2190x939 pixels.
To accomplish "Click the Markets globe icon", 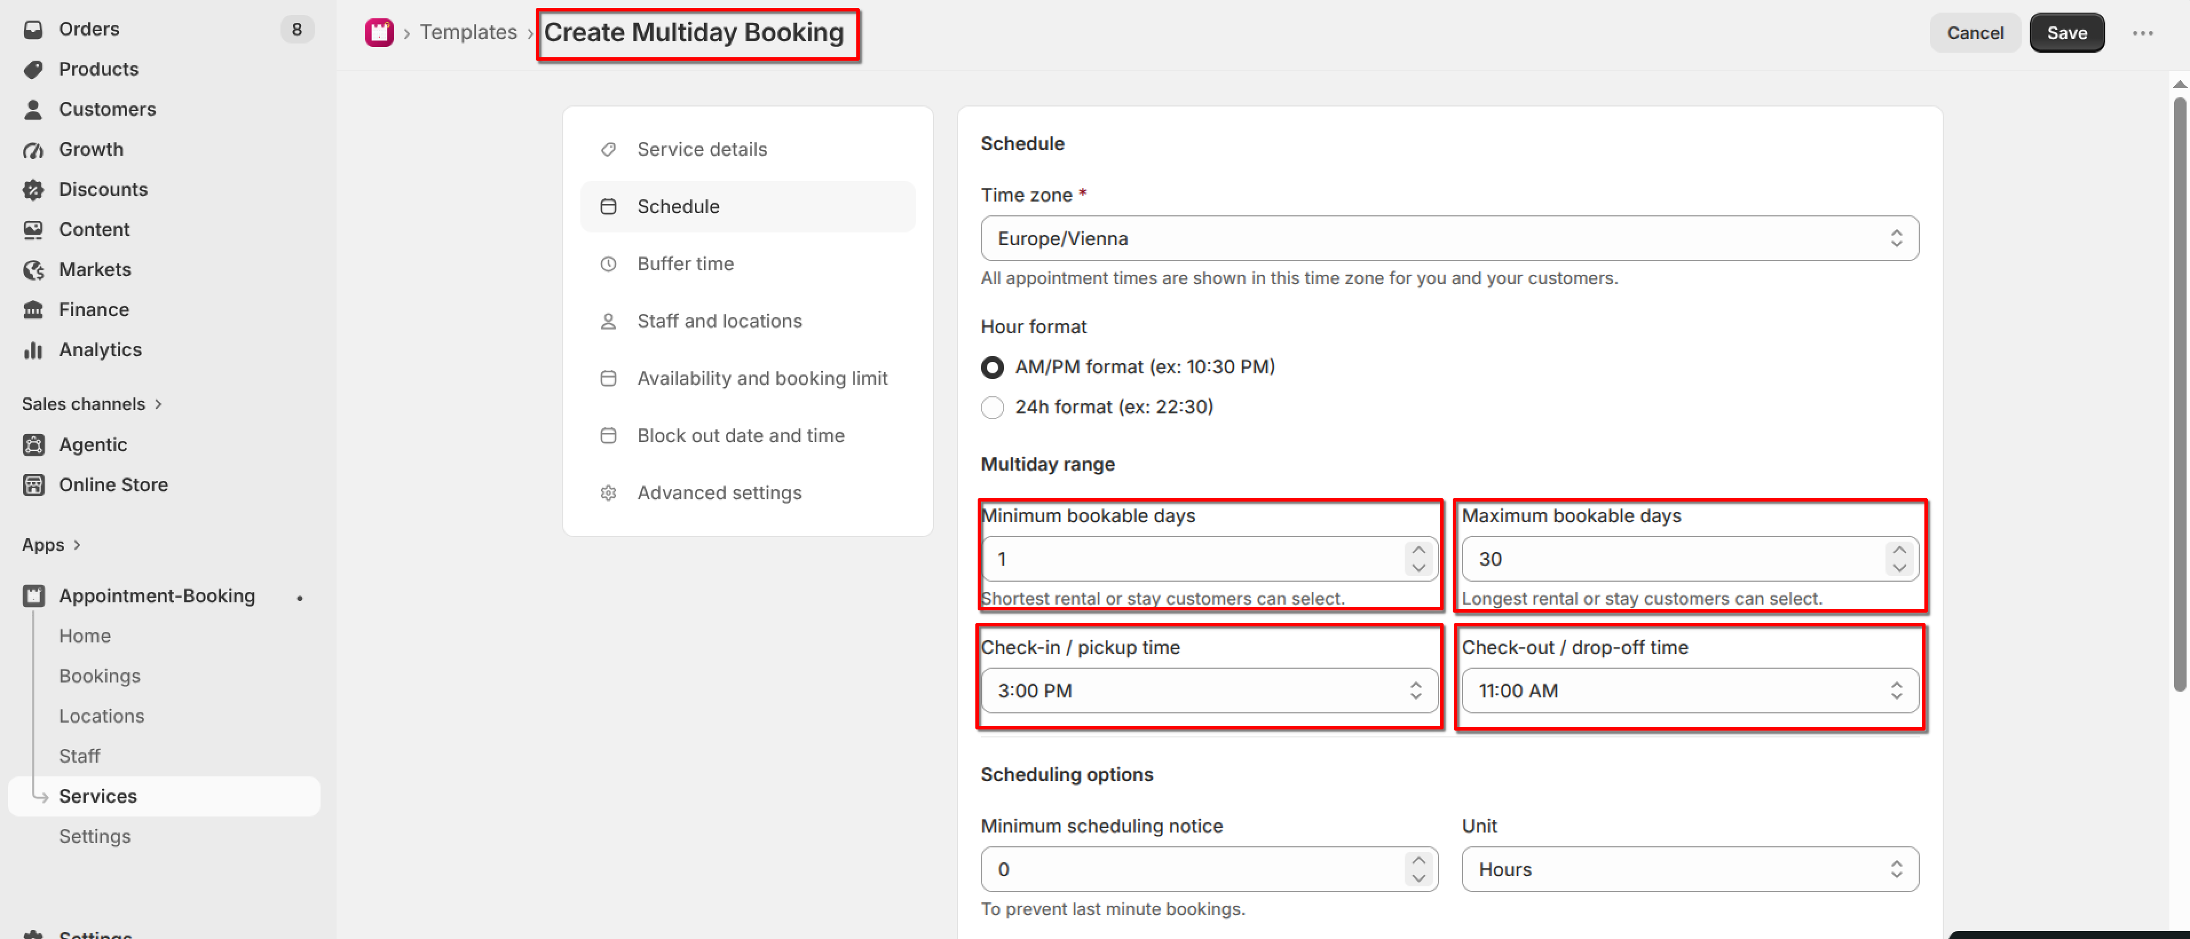I will point(33,270).
